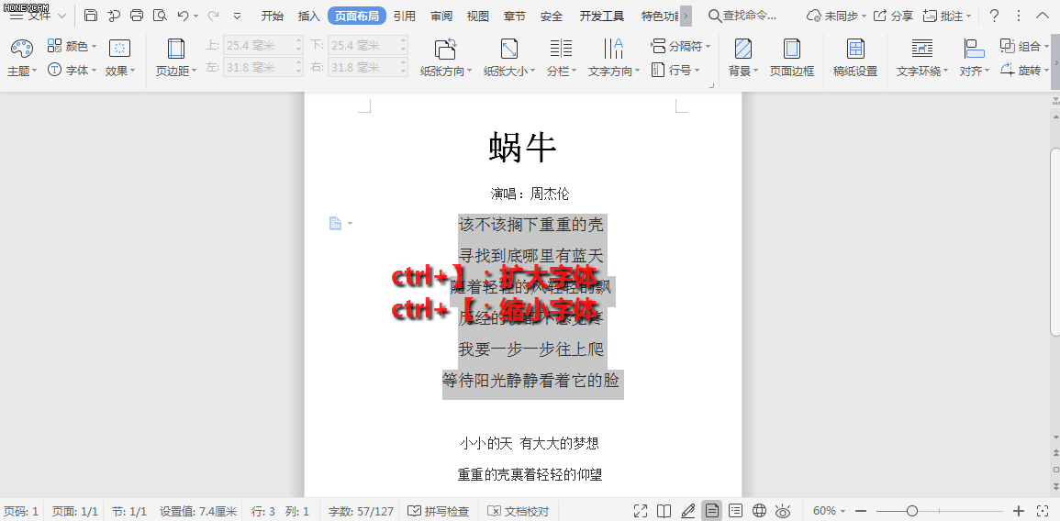Image resolution: width=1060 pixels, height=521 pixels.
Task: Open 文字环绕 text wrapping
Action: click(922, 57)
